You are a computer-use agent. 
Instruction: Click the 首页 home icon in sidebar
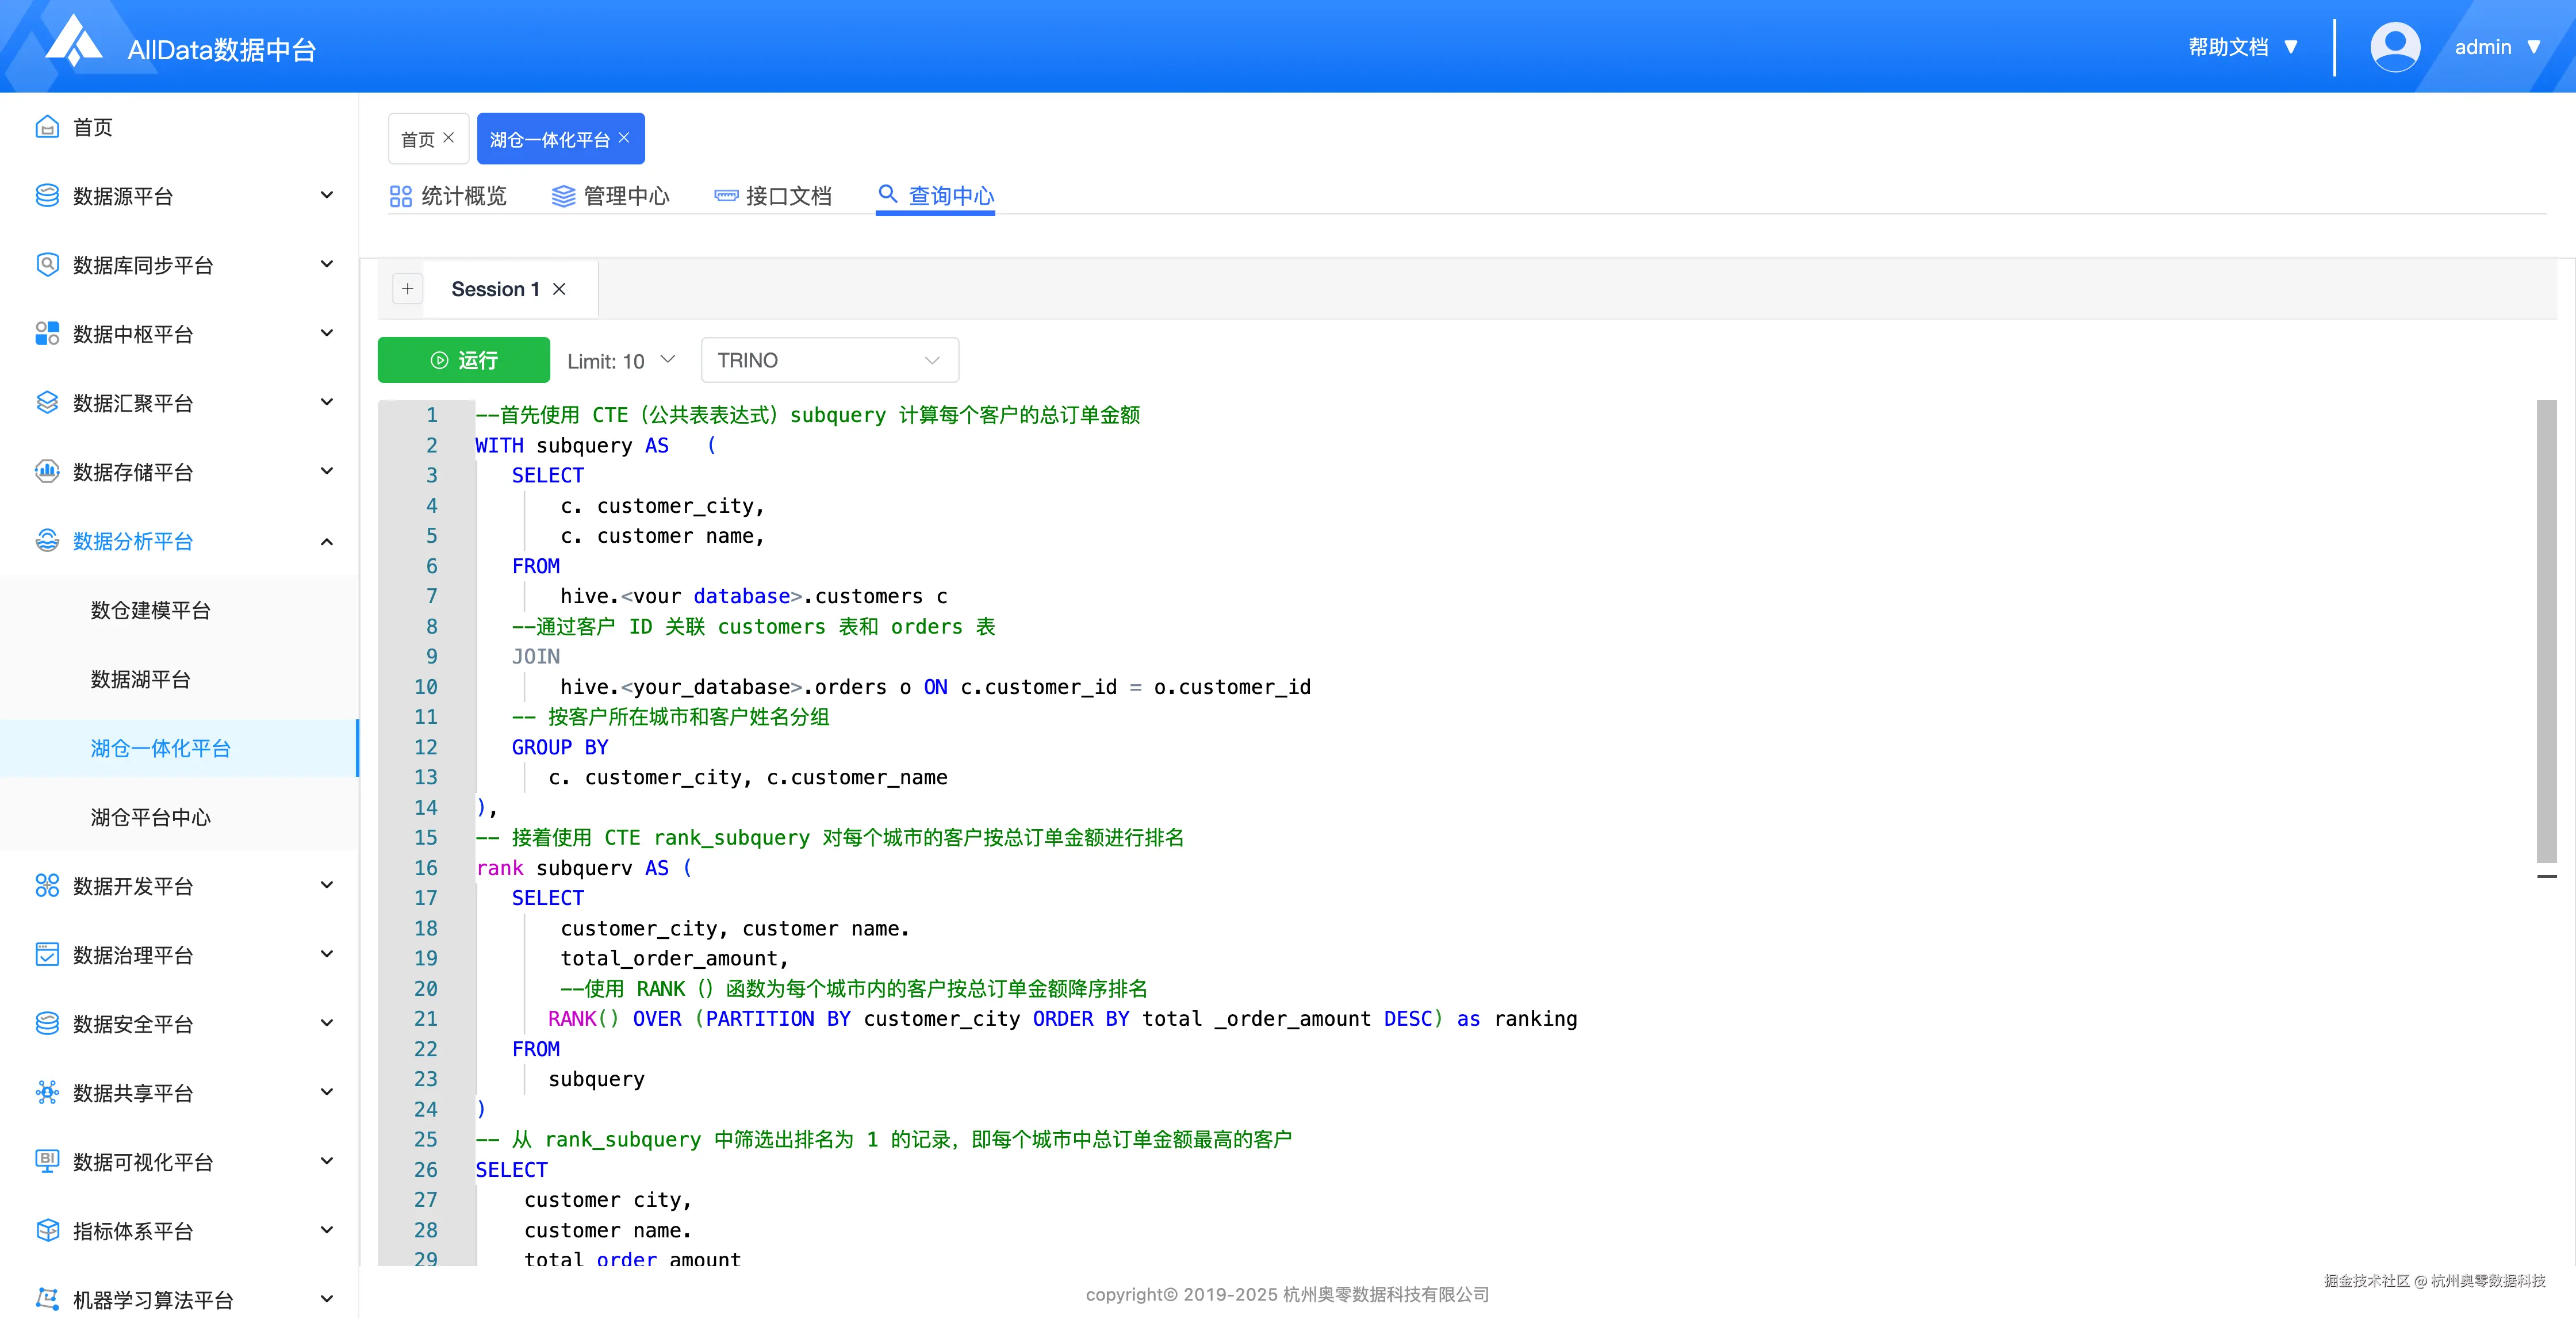pos(47,127)
